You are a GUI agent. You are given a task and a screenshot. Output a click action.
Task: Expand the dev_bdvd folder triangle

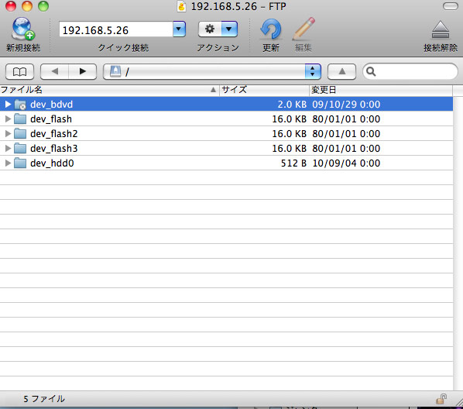click(8, 104)
